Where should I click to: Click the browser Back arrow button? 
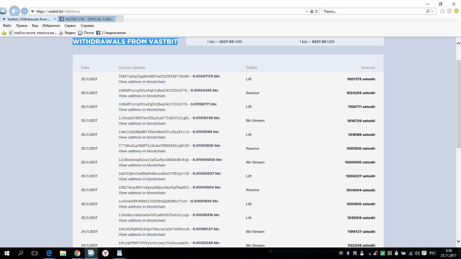coord(14,11)
